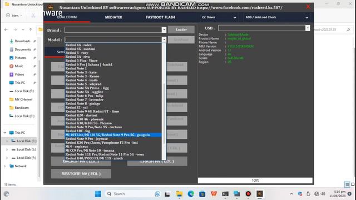Viewport: 356px width, 200px height.
Task: Select Redmi Note 5A Prime - Ugg
Action: pyautogui.click(x=87, y=88)
